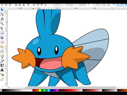Pick the pure red palette swatch

coord(36,90)
